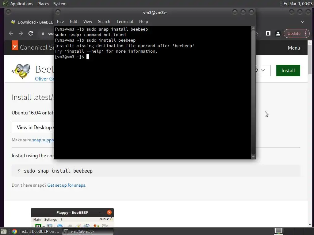314x235 pixels.
Task: Open the View menu in terminal
Action: click(x=88, y=22)
